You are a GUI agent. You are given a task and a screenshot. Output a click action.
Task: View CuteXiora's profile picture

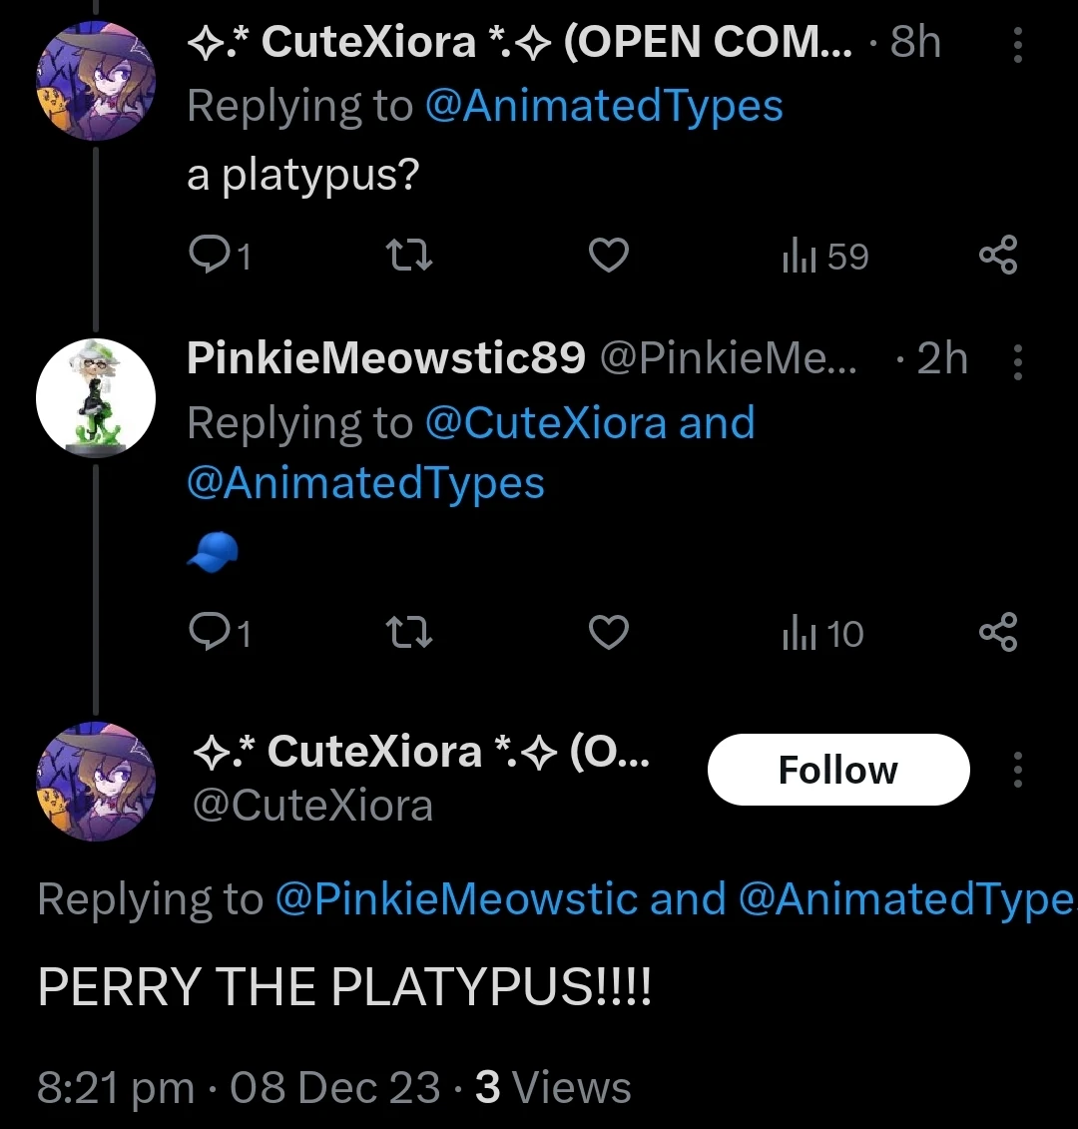[x=96, y=80]
